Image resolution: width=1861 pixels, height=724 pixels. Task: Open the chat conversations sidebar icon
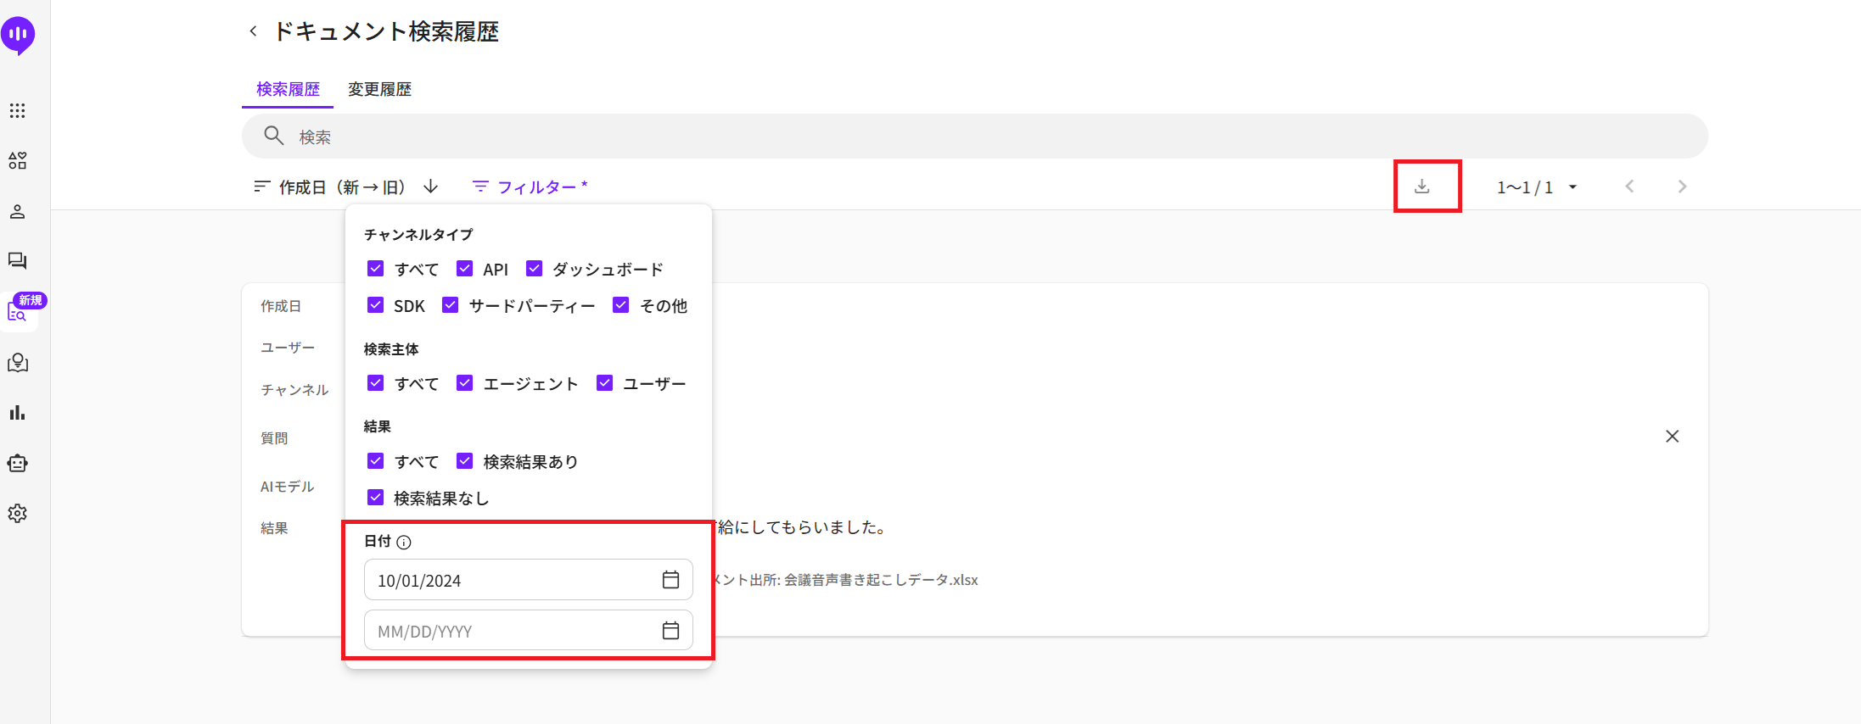pos(18,261)
